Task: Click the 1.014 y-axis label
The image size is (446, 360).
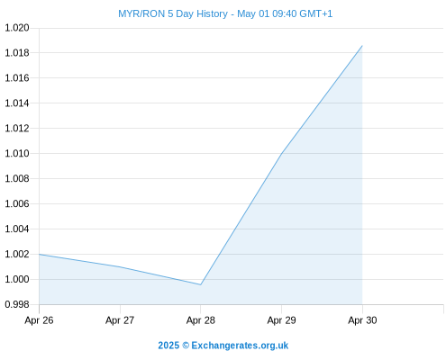Action: 17,103
